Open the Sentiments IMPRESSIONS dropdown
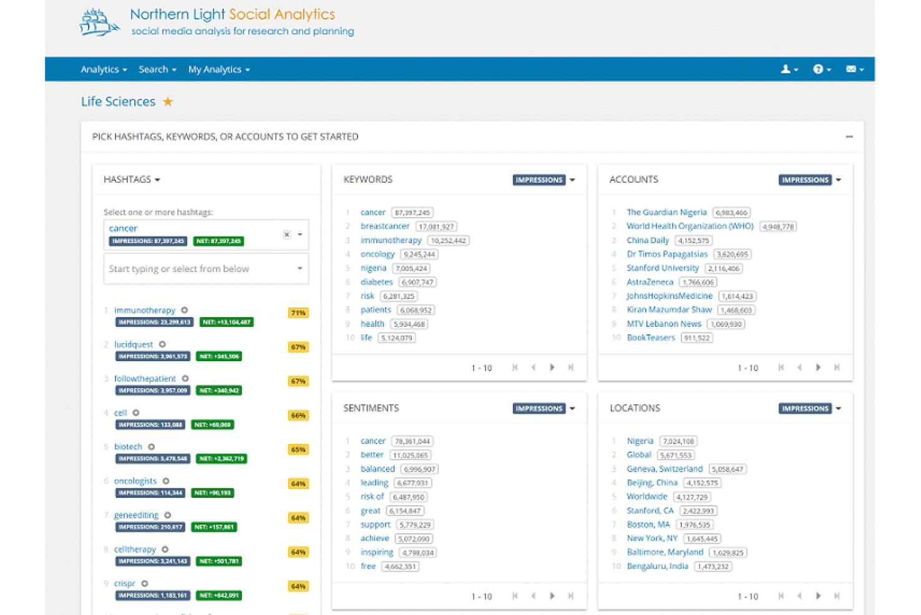This screenshot has width=921, height=615. click(x=544, y=409)
